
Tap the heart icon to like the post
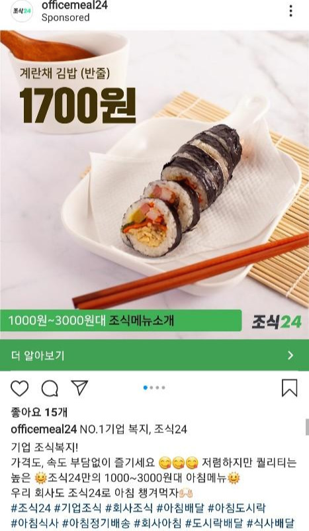pyautogui.click(x=20, y=388)
